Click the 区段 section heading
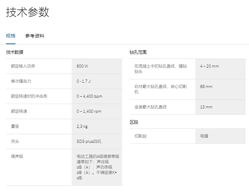249x192 pixels. coord(134,122)
